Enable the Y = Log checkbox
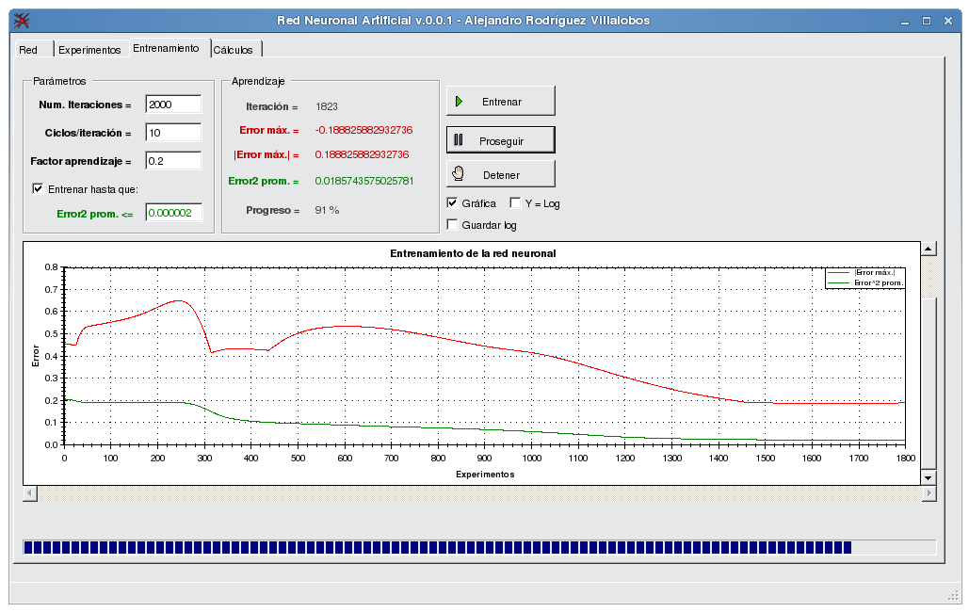The image size is (969, 612). [514, 202]
